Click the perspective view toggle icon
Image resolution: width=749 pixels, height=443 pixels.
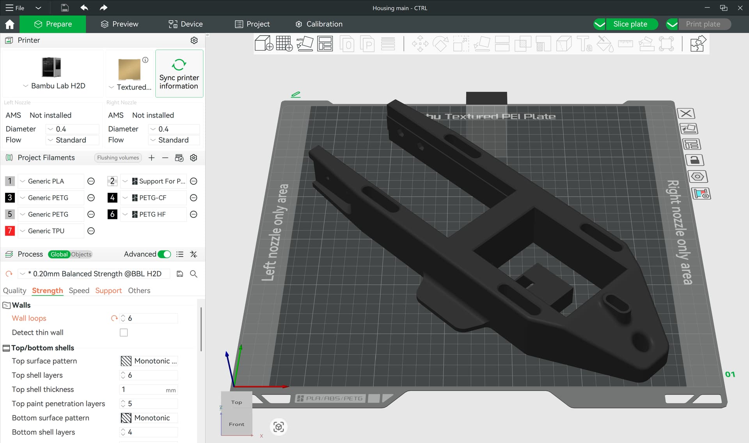(279, 427)
